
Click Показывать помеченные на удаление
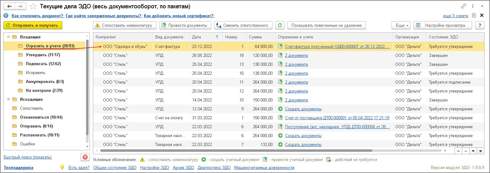coord(326,26)
